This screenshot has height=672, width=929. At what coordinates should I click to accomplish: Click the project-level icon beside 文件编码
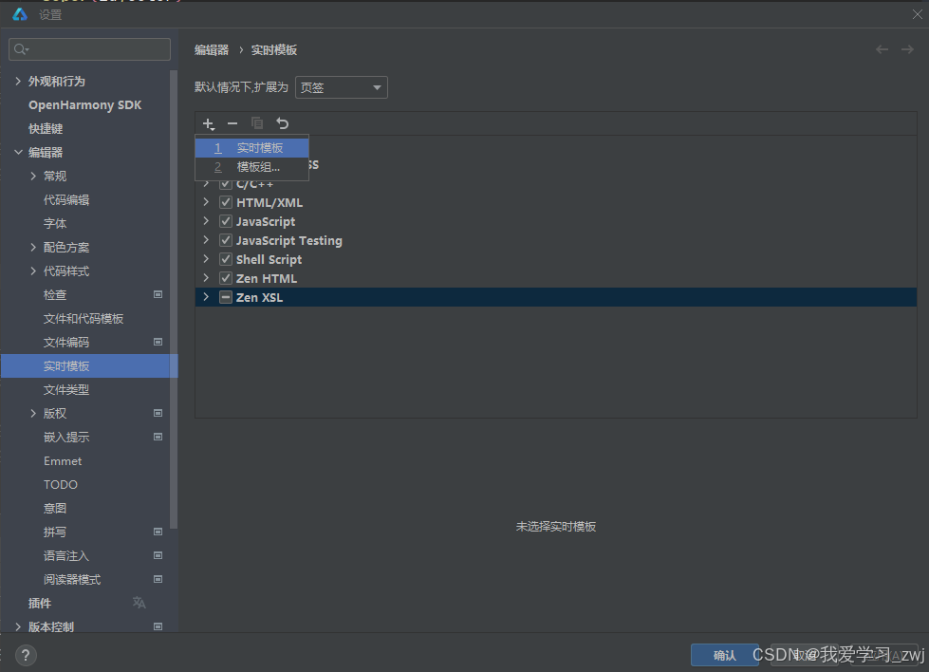158,342
